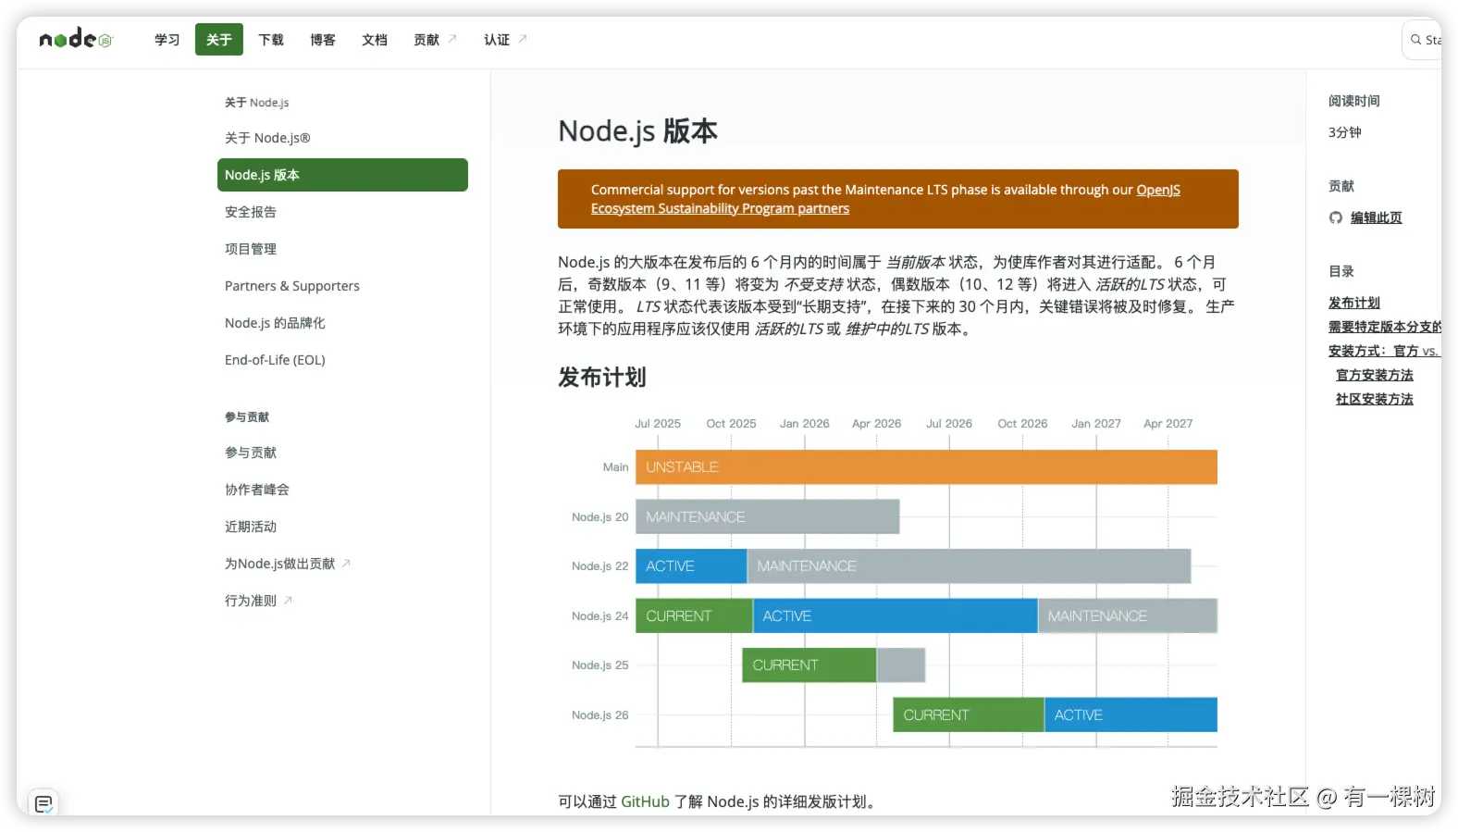
Task: Open the 文档 nav item
Action: click(375, 40)
